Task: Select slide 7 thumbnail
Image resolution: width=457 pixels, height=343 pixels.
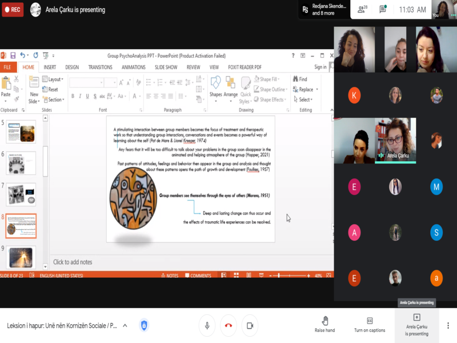Action: [x=21, y=194]
